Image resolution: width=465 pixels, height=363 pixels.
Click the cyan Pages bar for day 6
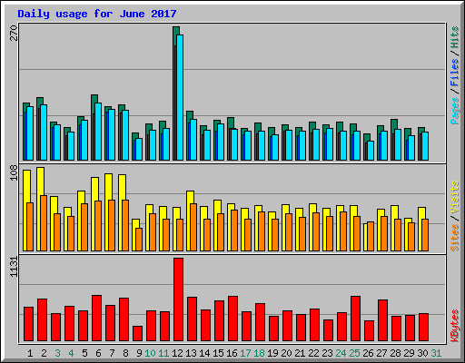[98, 132]
